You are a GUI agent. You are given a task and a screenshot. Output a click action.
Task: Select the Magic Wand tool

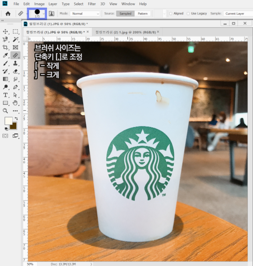coord(16,39)
